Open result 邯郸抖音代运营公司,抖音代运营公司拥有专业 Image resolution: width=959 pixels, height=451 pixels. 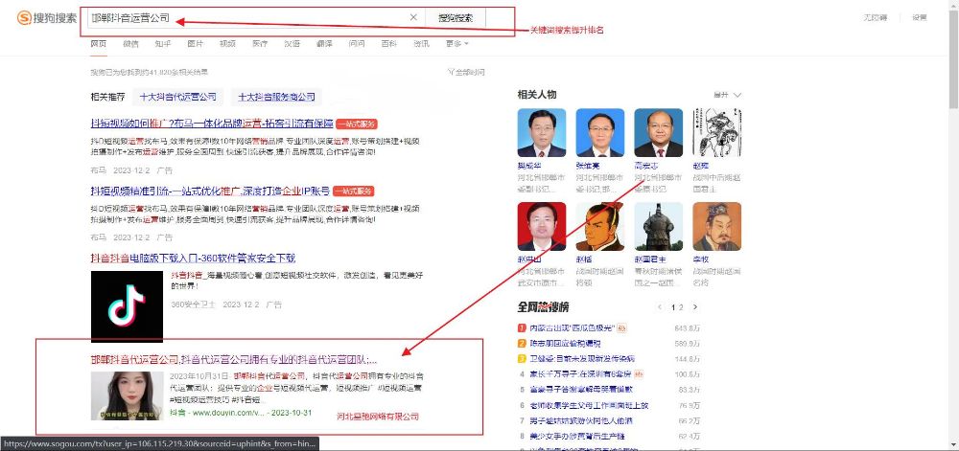[x=234, y=359]
